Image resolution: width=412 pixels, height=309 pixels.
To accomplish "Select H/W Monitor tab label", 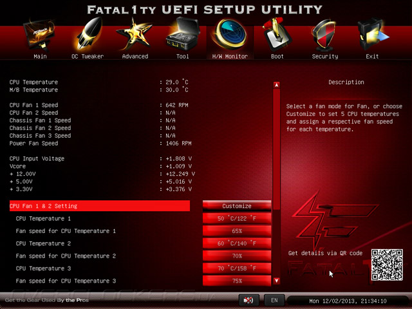I will (230, 56).
